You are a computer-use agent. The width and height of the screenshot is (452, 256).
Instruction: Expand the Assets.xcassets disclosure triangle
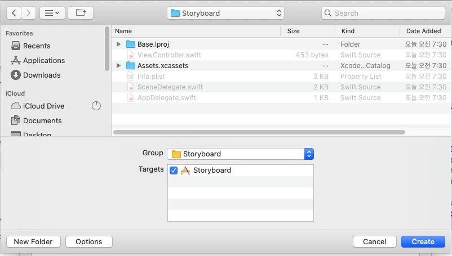coord(118,66)
